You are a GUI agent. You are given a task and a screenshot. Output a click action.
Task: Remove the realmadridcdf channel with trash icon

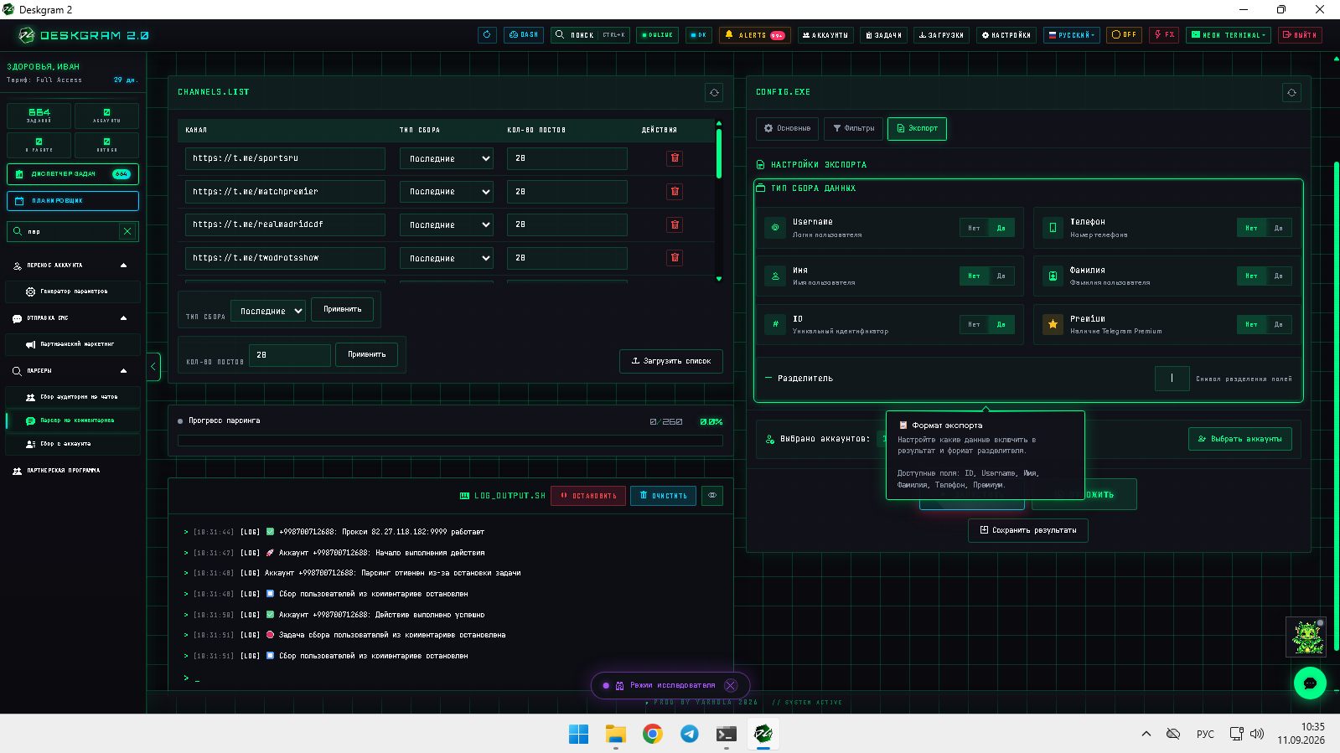[675, 224]
